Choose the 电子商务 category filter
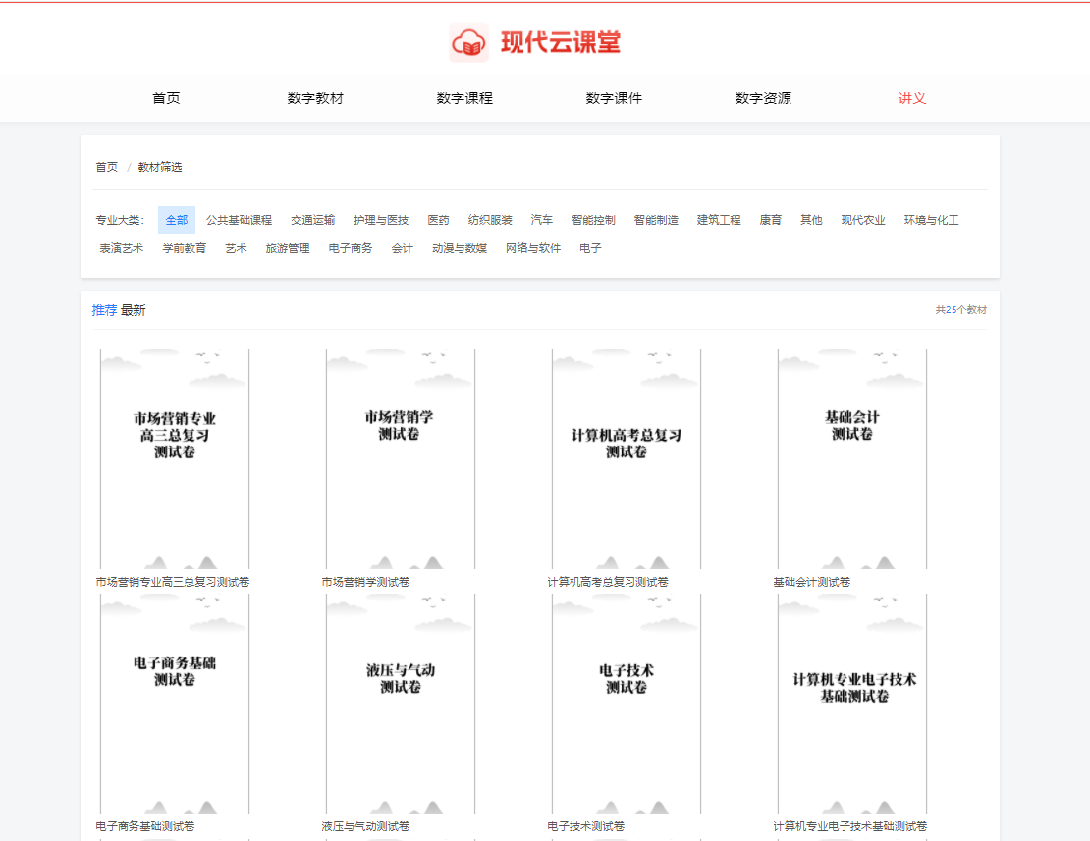This screenshot has width=1090, height=841. click(x=351, y=248)
